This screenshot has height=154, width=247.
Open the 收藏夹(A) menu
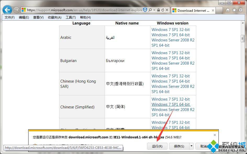pyautogui.click(x=55, y=17)
